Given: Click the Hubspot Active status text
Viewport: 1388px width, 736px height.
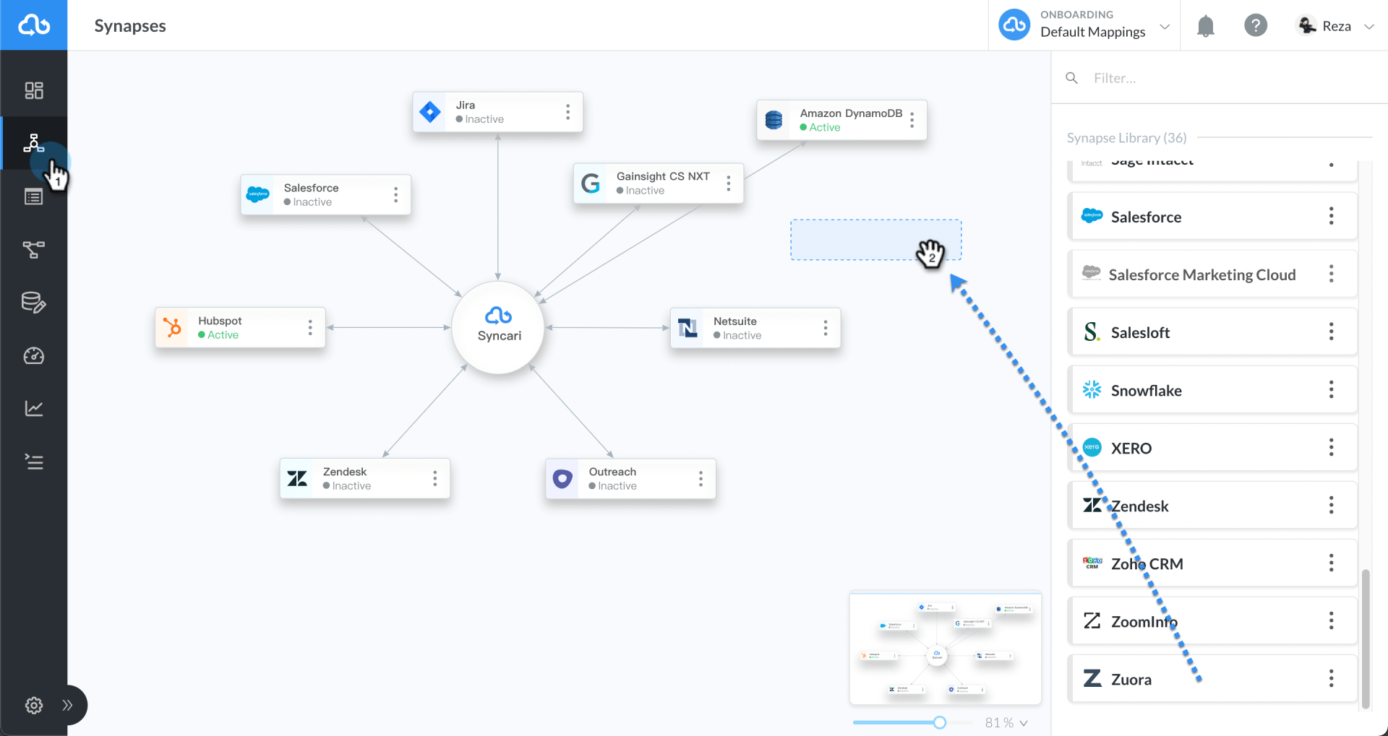Looking at the screenshot, I should [x=223, y=335].
